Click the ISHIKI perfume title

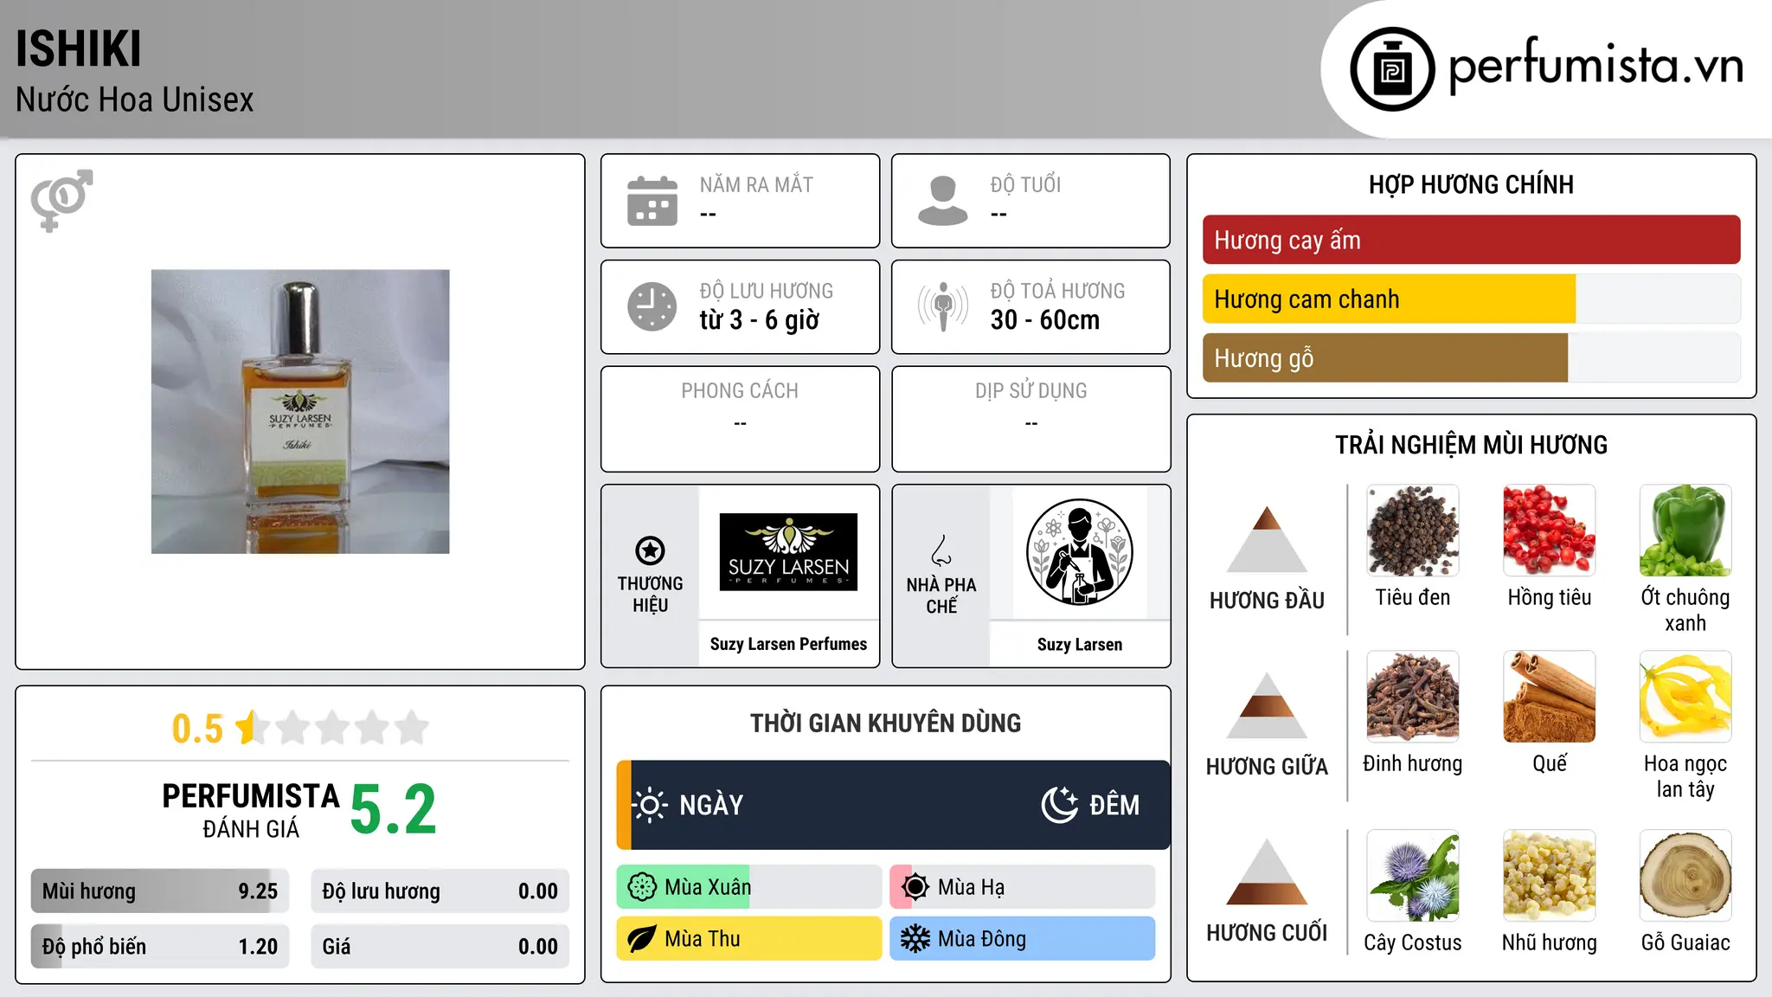click(78, 48)
